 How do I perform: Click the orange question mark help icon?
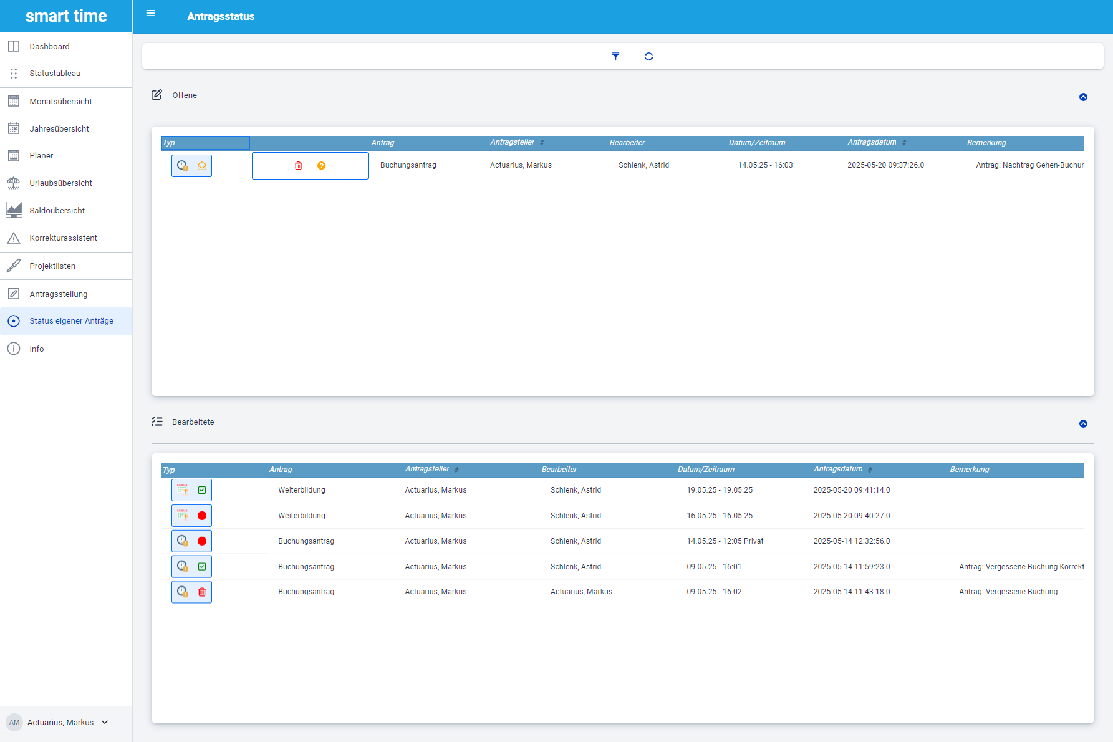[321, 166]
